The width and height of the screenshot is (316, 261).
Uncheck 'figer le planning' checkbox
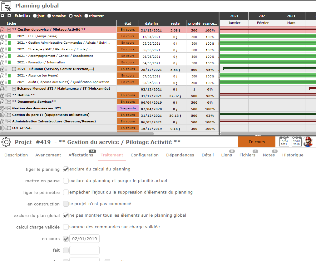[x=66, y=169]
